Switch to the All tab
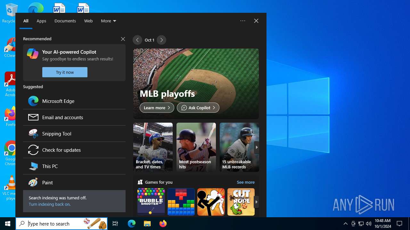 pyautogui.click(x=26, y=21)
